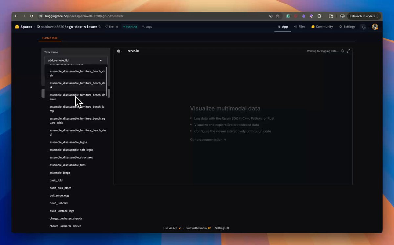Open the Hugging Face user avatar menu
The height and width of the screenshot is (245, 394).
(375, 27)
